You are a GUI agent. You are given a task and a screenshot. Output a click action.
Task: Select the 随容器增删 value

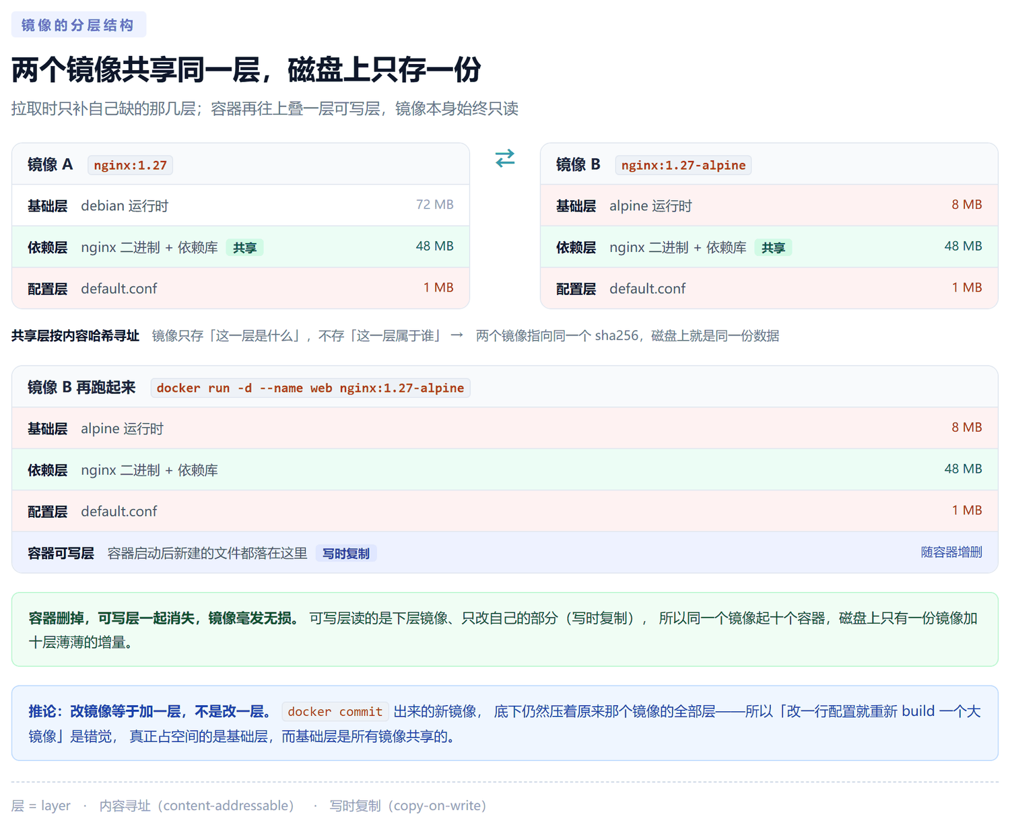coord(951,552)
